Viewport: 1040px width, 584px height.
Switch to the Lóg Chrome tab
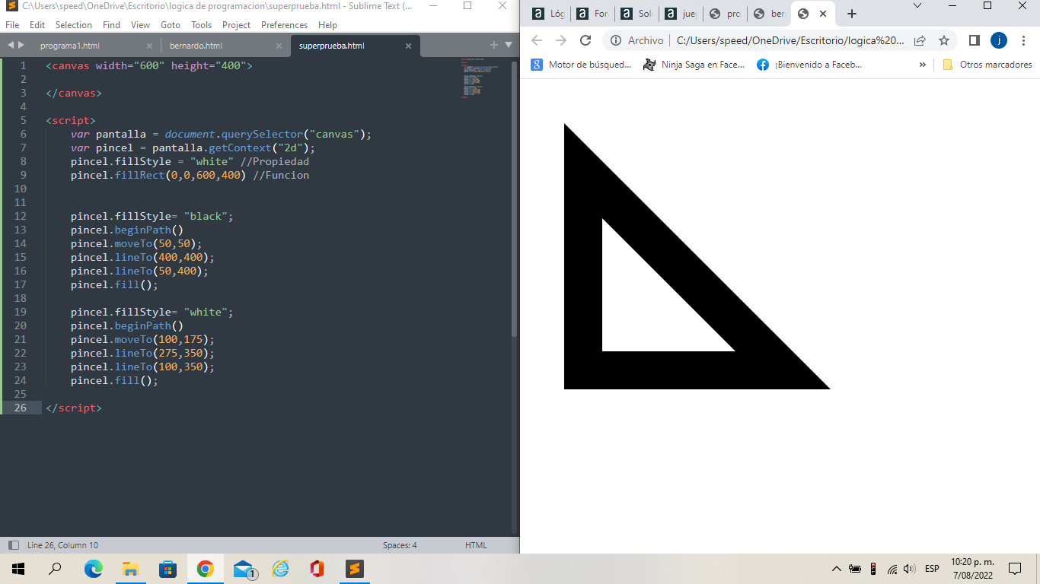coord(548,14)
